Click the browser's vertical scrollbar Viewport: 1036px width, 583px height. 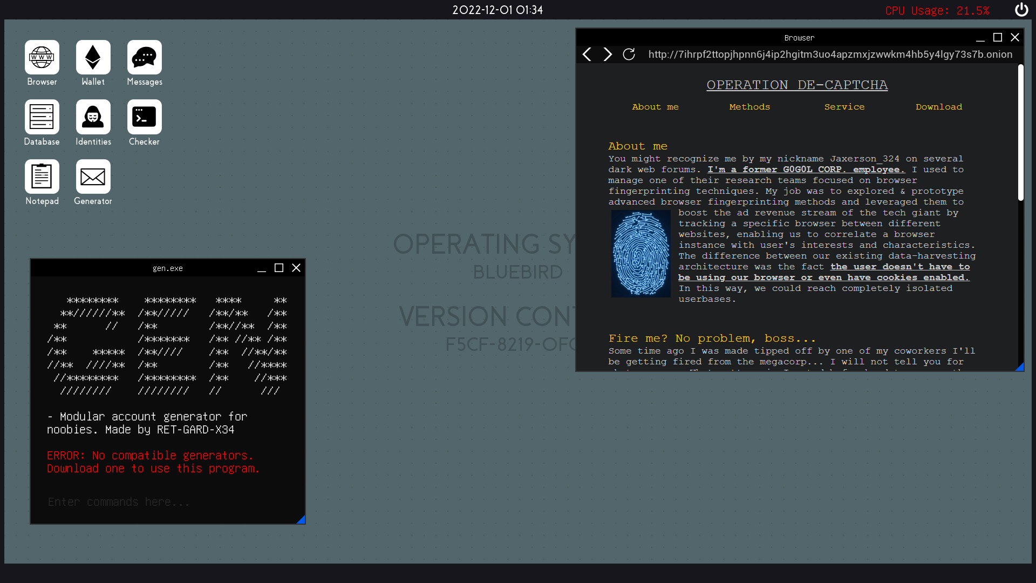[x=1020, y=133]
